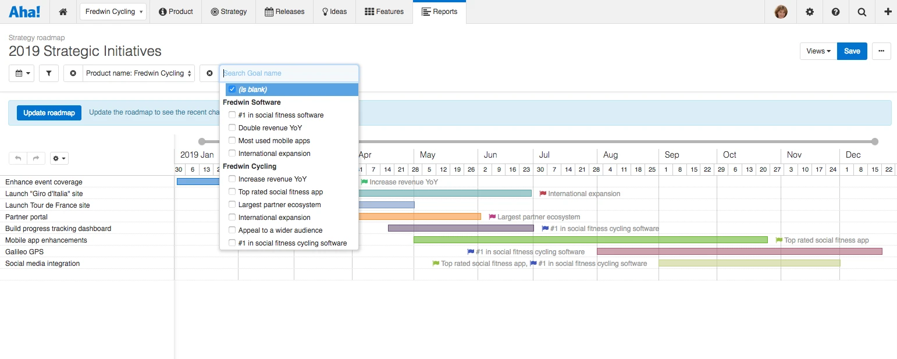
Task: Click the Mobile app enhancements green bar
Action: [x=590, y=240]
